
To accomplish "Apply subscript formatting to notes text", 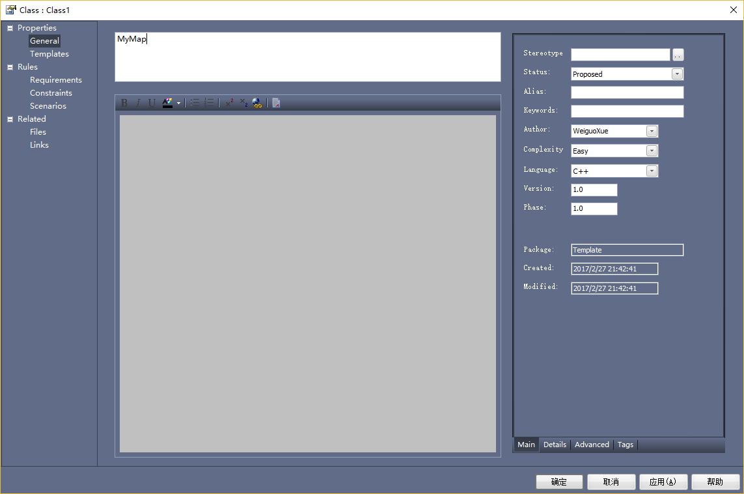I will point(243,103).
